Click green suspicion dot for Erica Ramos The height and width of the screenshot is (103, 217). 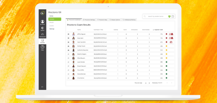[x=166, y=78]
